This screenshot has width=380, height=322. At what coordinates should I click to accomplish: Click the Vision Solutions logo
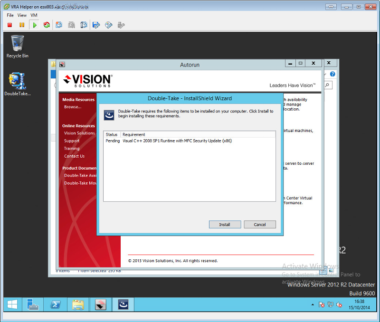[88, 81]
